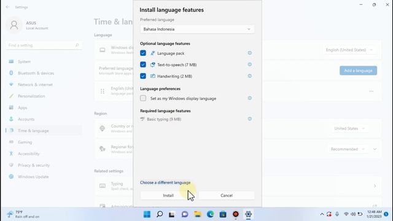Open more options for English language row
Viewport: 393px width, 221px height.
(371, 91)
